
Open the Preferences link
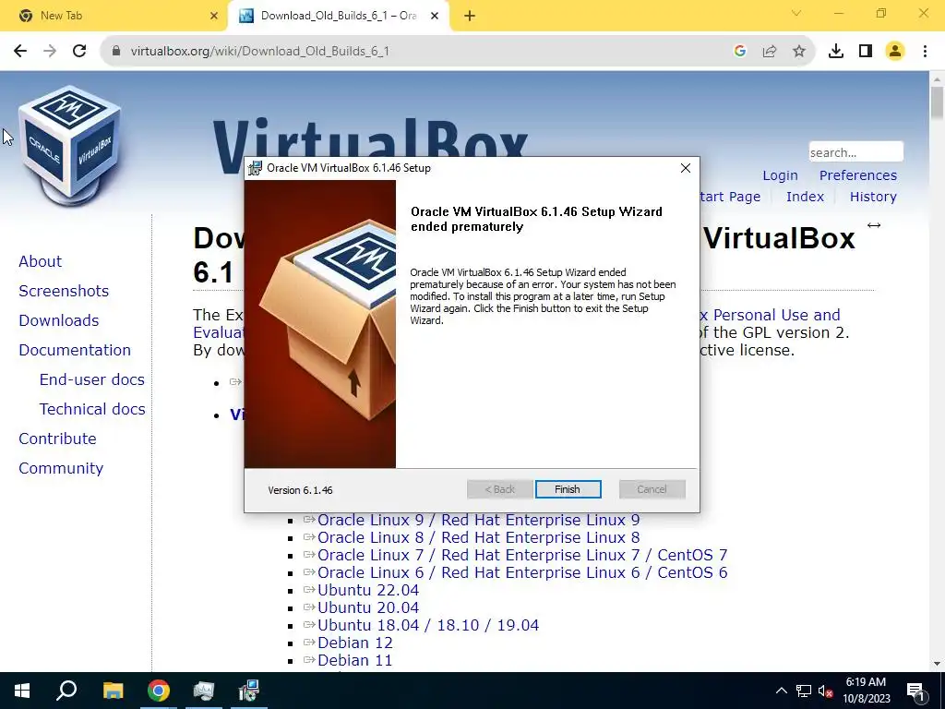click(857, 175)
